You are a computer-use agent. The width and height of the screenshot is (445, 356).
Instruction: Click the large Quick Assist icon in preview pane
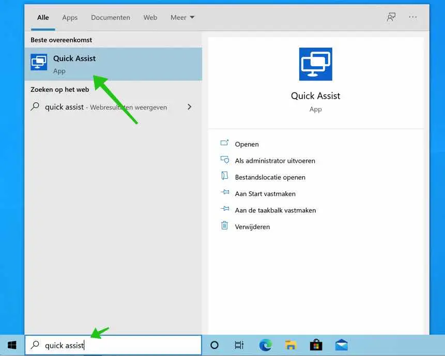click(x=315, y=64)
